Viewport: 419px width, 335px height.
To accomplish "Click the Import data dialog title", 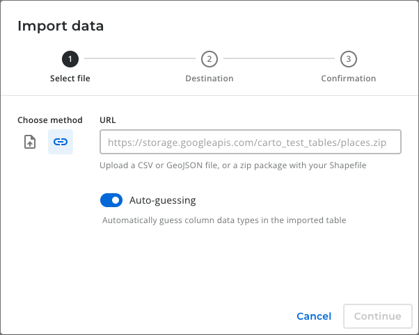I will (61, 26).
